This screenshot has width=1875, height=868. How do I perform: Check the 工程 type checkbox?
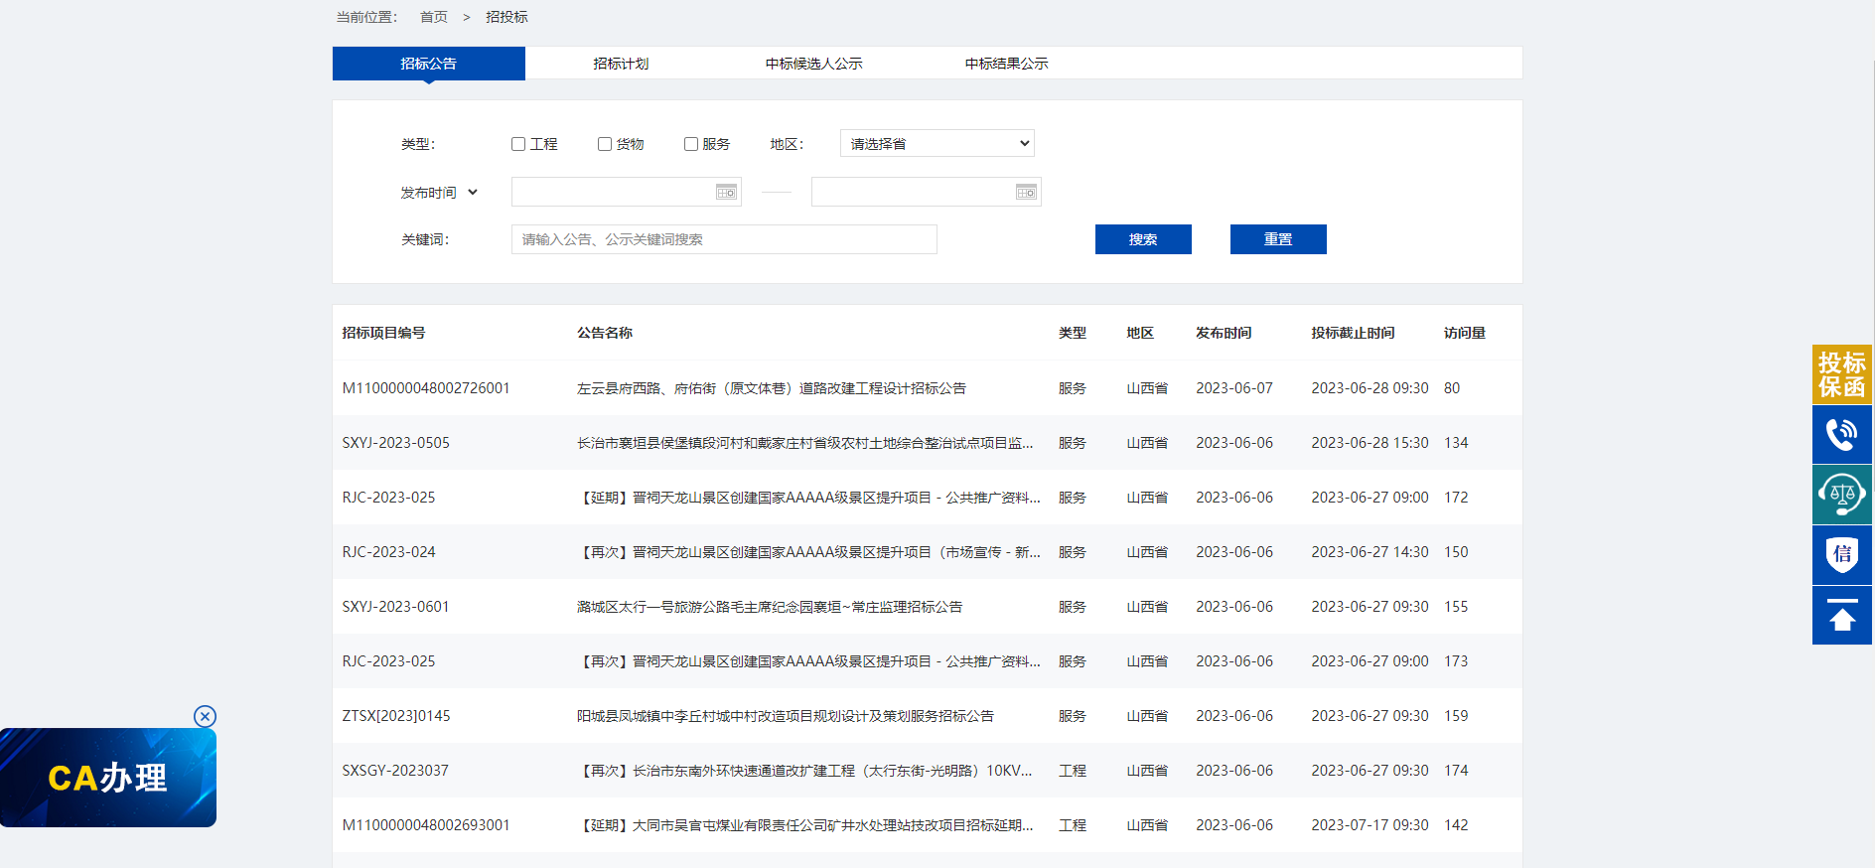pyautogui.click(x=518, y=144)
